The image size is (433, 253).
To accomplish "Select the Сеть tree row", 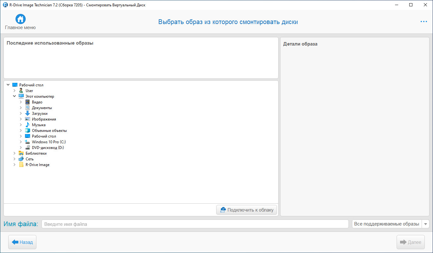I will pos(141,159).
